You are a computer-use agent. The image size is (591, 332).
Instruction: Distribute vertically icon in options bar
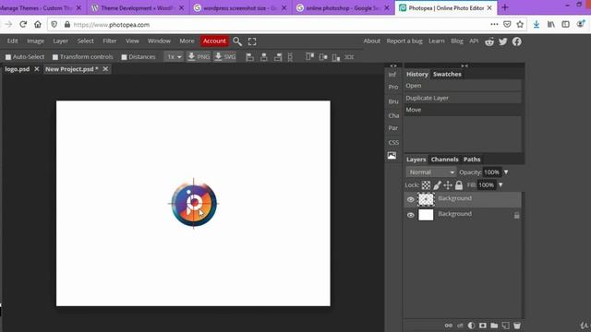(x=349, y=57)
